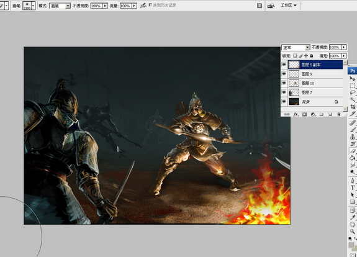Hide layer 图层 7
Viewport: 357px width, 257px height.
[284, 92]
